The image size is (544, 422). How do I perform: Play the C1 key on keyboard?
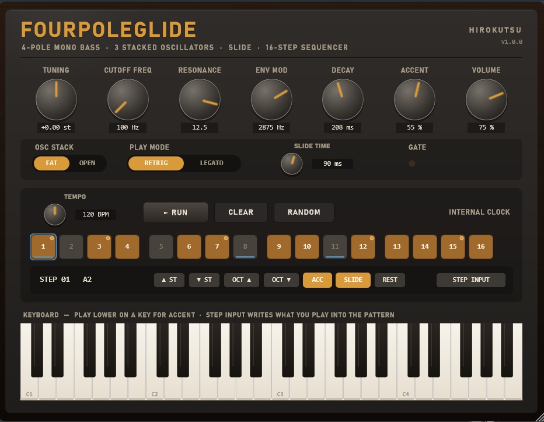tap(30, 389)
